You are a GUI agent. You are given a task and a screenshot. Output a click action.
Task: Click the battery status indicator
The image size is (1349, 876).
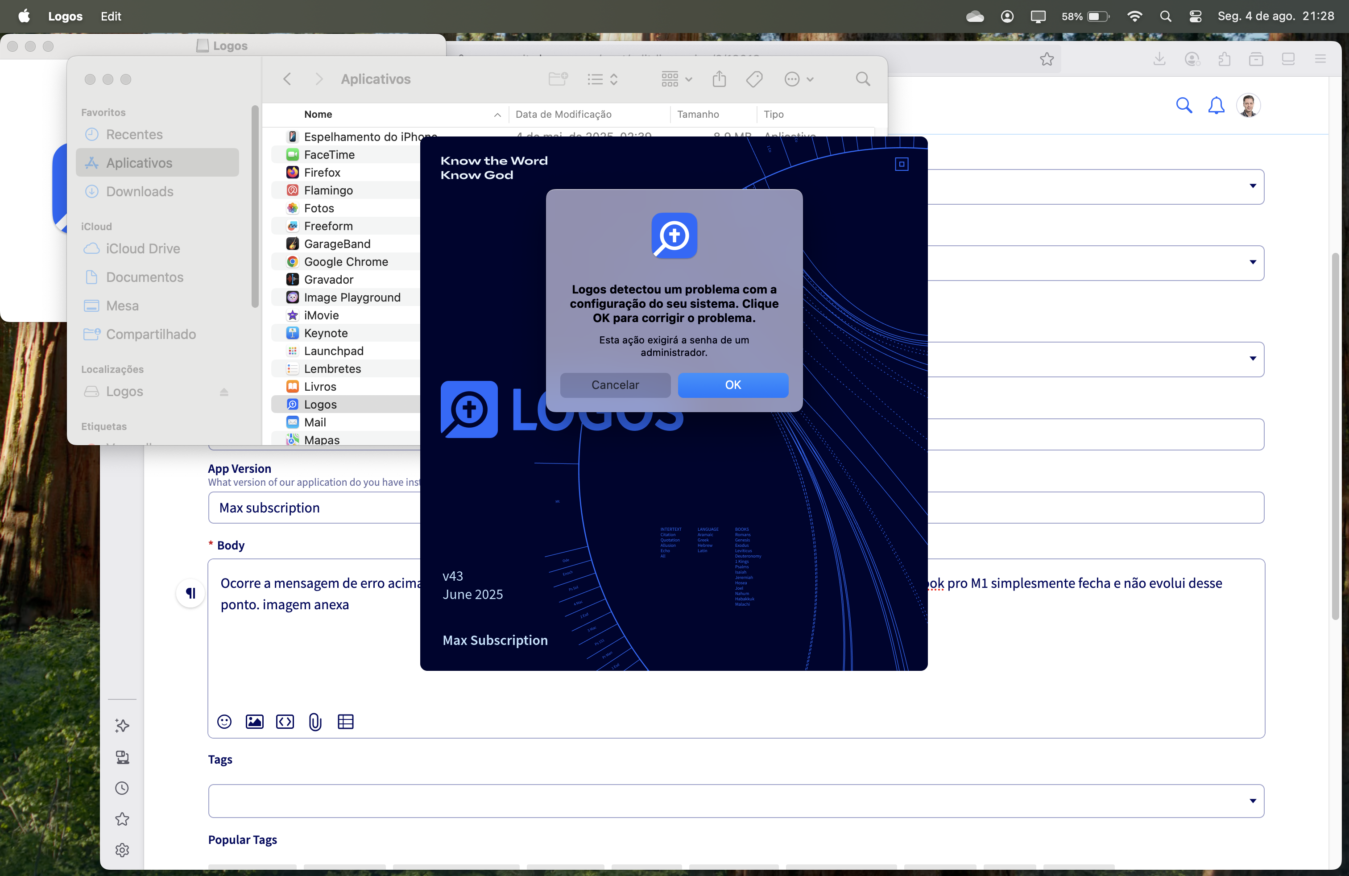[x=1085, y=16]
